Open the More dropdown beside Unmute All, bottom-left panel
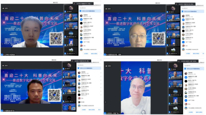The height and width of the screenshot is (115, 206). click(99, 110)
